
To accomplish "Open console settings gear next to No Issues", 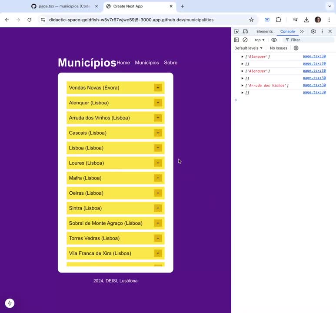I will click(296, 48).
